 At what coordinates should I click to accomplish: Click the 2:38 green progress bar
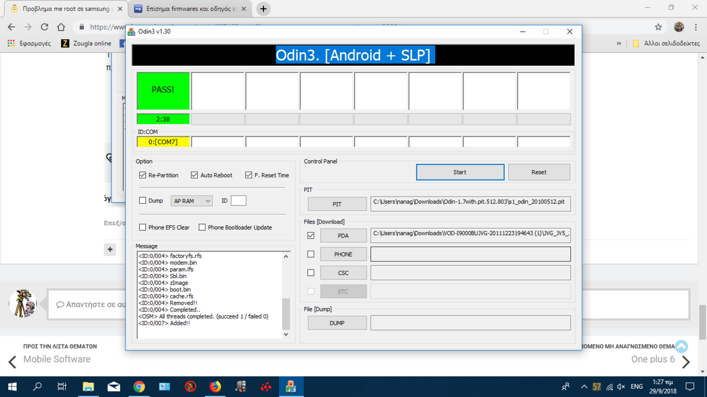(x=163, y=119)
